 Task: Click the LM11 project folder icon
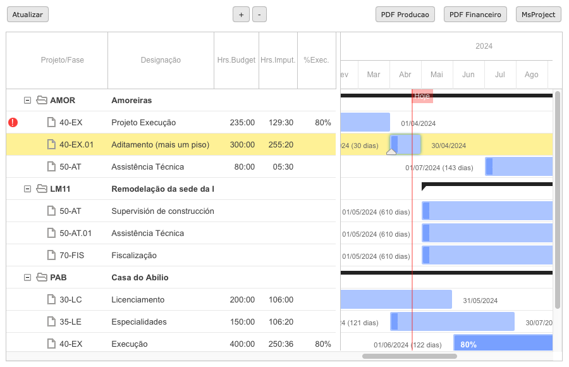[42, 189]
